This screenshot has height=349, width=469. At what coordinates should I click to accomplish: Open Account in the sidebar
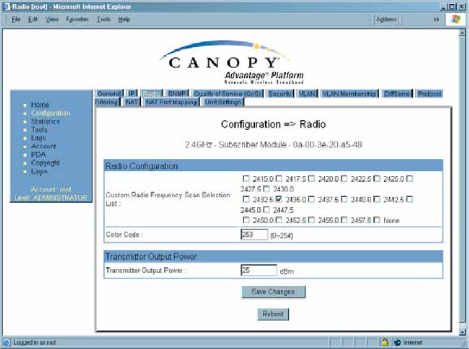pyautogui.click(x=43, y=146)
